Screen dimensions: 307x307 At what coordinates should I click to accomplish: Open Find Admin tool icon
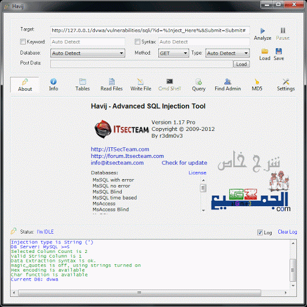tap(228, 82)
